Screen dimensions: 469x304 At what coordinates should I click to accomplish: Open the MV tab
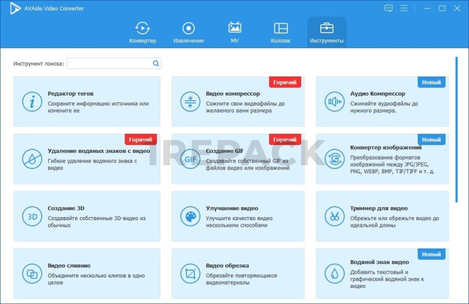point(234,32)
